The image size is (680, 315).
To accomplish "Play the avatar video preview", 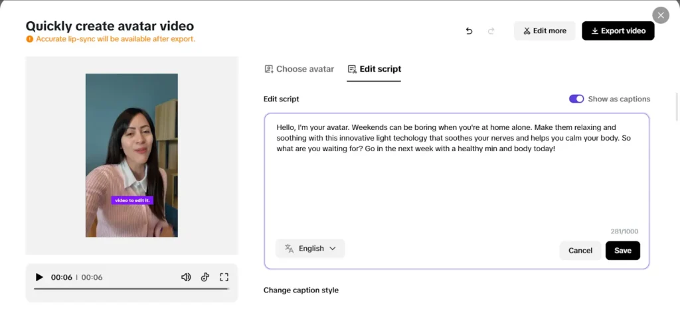I will point(39,277).
